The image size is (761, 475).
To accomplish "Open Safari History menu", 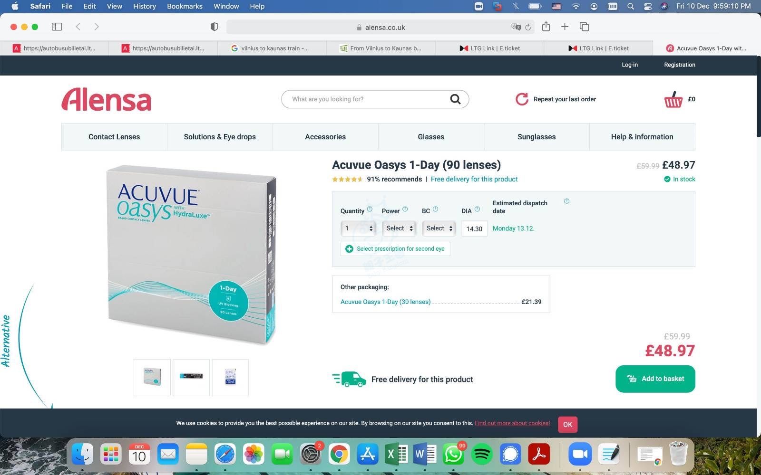I will pyautogui.click(x=144, y=6).
